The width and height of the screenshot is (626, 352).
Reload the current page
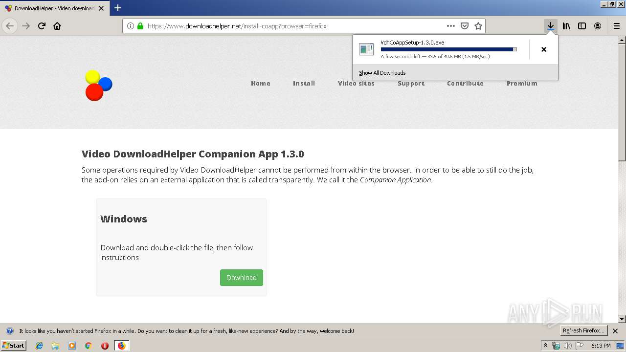tap(42, 26)
